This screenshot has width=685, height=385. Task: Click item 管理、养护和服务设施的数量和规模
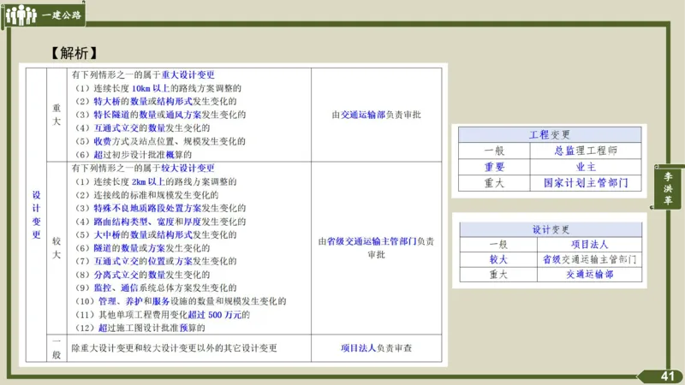181,301
